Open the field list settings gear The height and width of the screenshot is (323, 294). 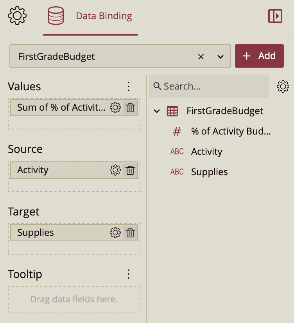283,86
